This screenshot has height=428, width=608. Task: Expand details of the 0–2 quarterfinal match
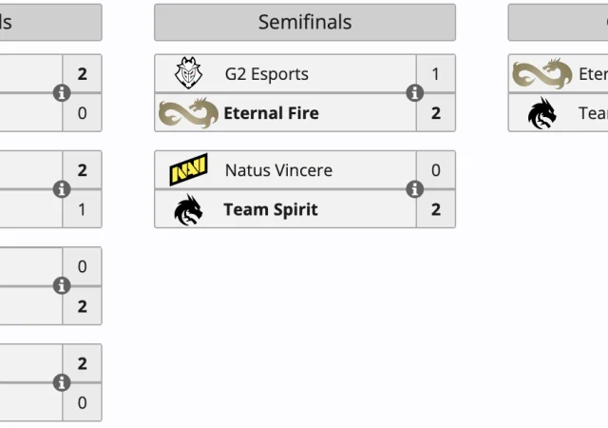[62, 285]
